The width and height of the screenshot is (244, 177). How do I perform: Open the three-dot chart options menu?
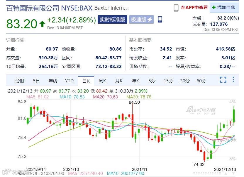pyautogui.click(x=233, y=79)
